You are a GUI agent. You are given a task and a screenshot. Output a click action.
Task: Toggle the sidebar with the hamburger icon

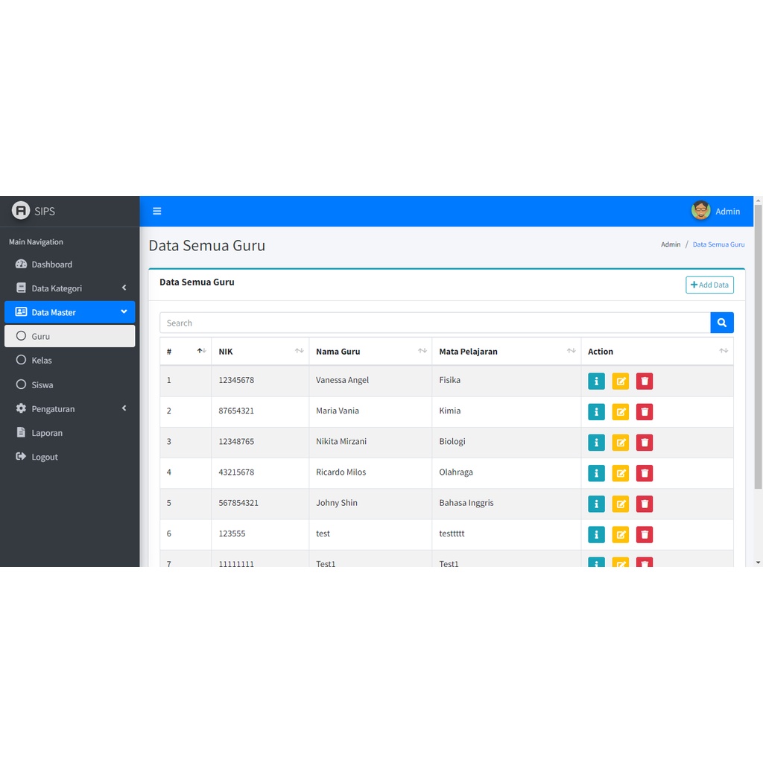[x=157, y=211]
